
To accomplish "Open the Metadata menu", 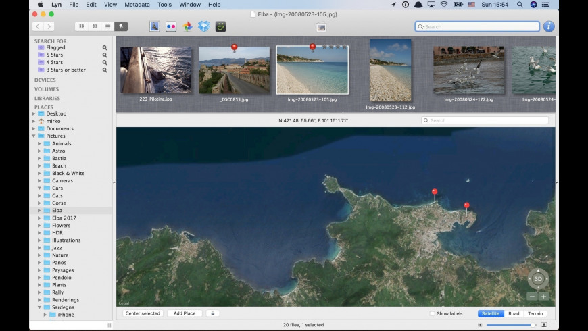I will [137, 5].
